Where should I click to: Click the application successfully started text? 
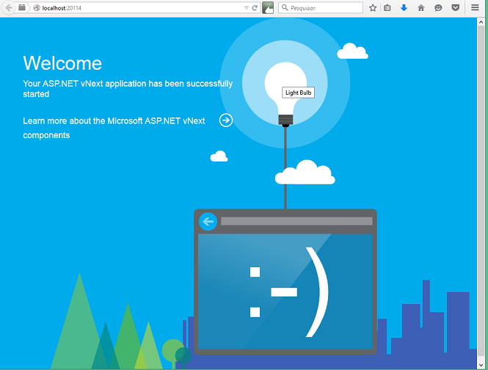click(x=128, y=89)
